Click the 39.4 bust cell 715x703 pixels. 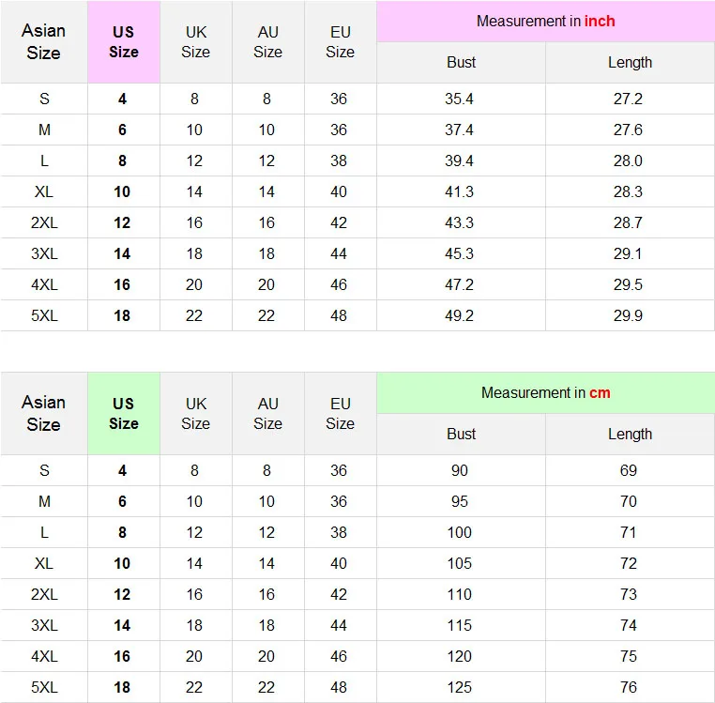459,160
